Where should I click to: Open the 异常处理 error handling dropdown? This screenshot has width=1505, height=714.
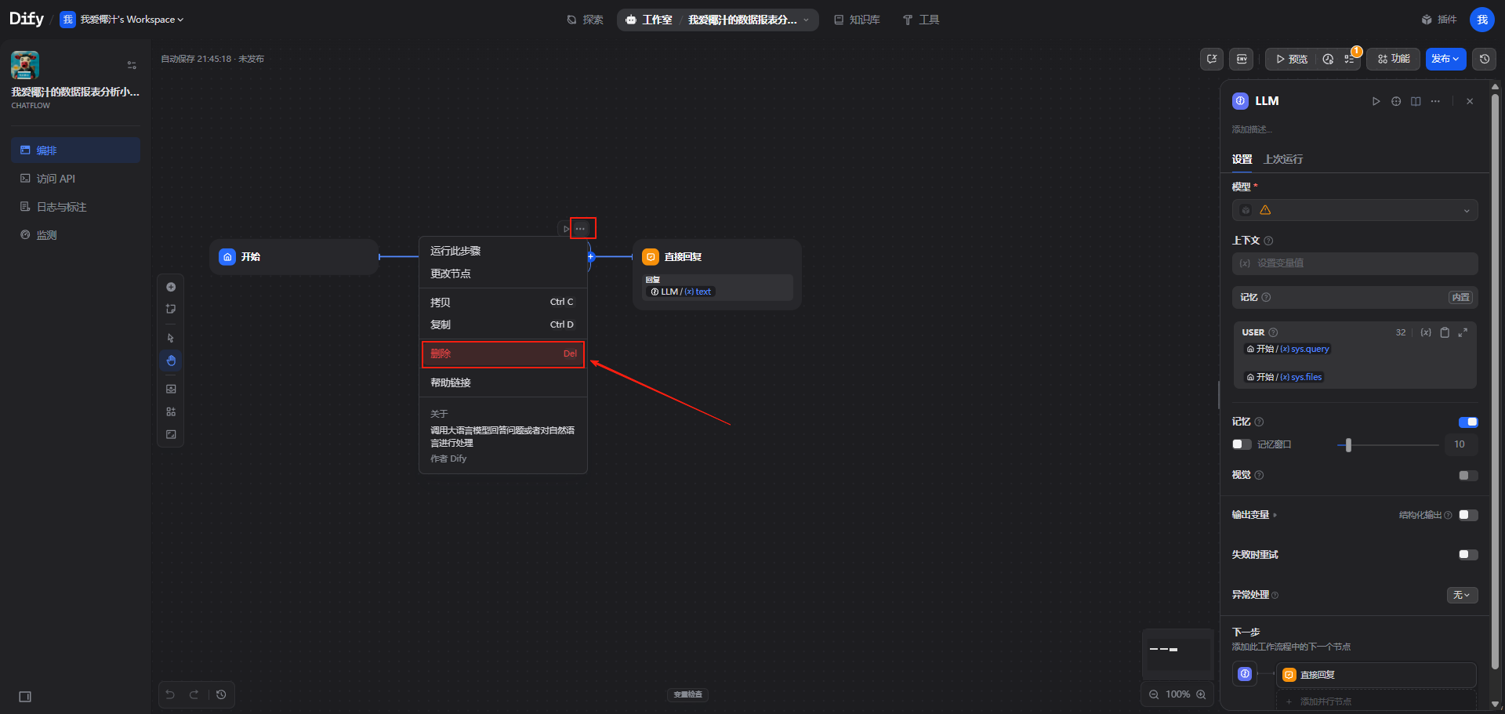(1462, 595)
